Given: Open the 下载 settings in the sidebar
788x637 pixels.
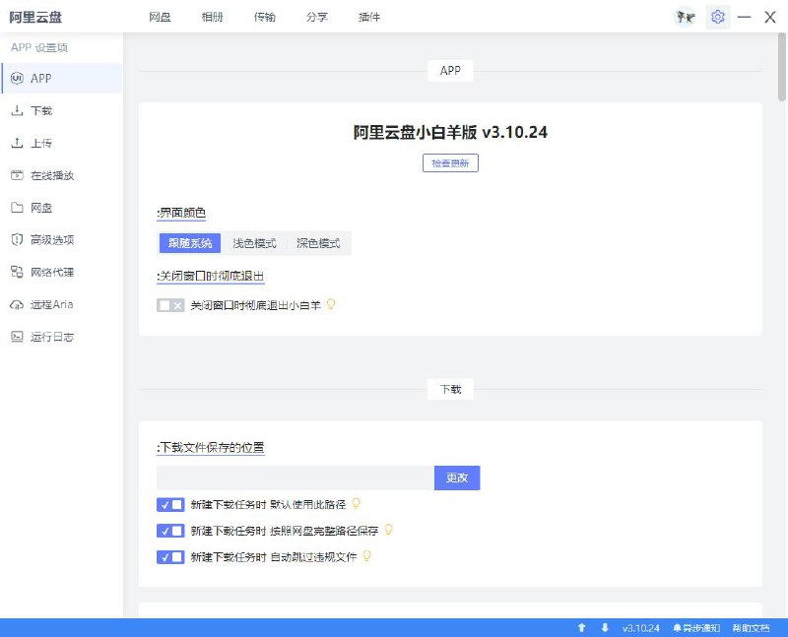Looking at the screenshot, I should pos(45,109).
